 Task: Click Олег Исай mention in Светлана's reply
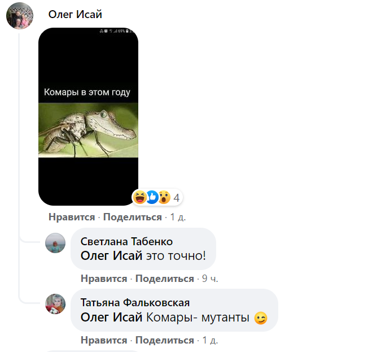click(x=112, y=255)
